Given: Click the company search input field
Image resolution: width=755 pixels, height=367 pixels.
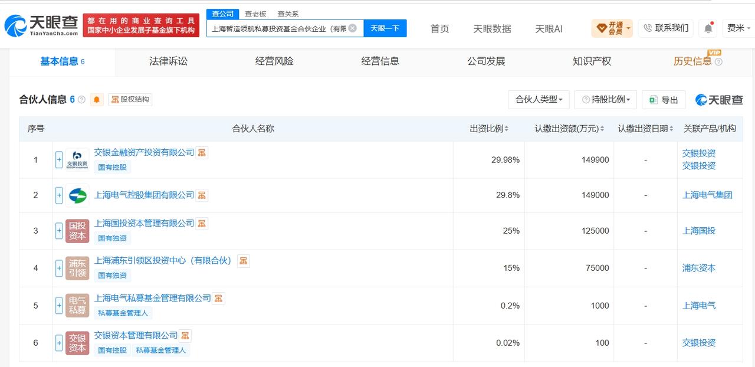Looking at the screenshot, I should 278,28.
